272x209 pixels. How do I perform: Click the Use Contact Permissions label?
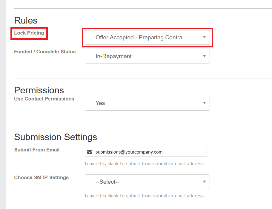44,99
